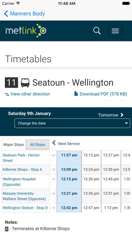
Task: Expand the Change the date dropdown
Action: (72, 123)
